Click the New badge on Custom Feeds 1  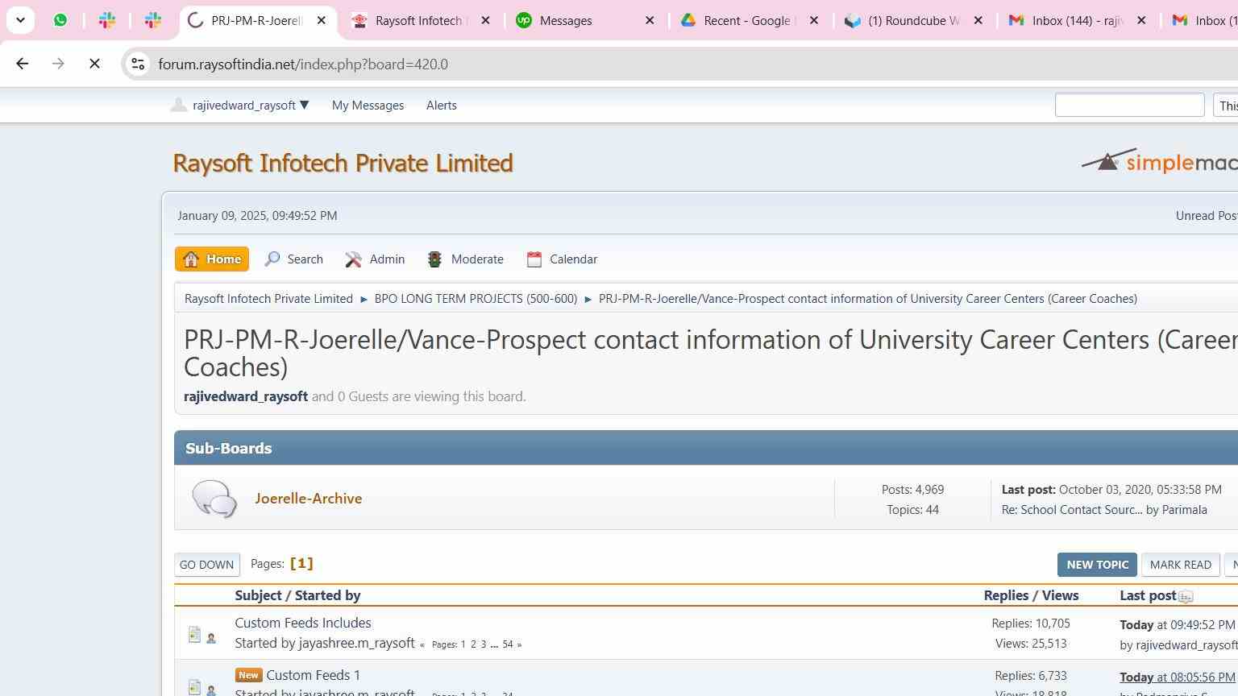point(248,675)
